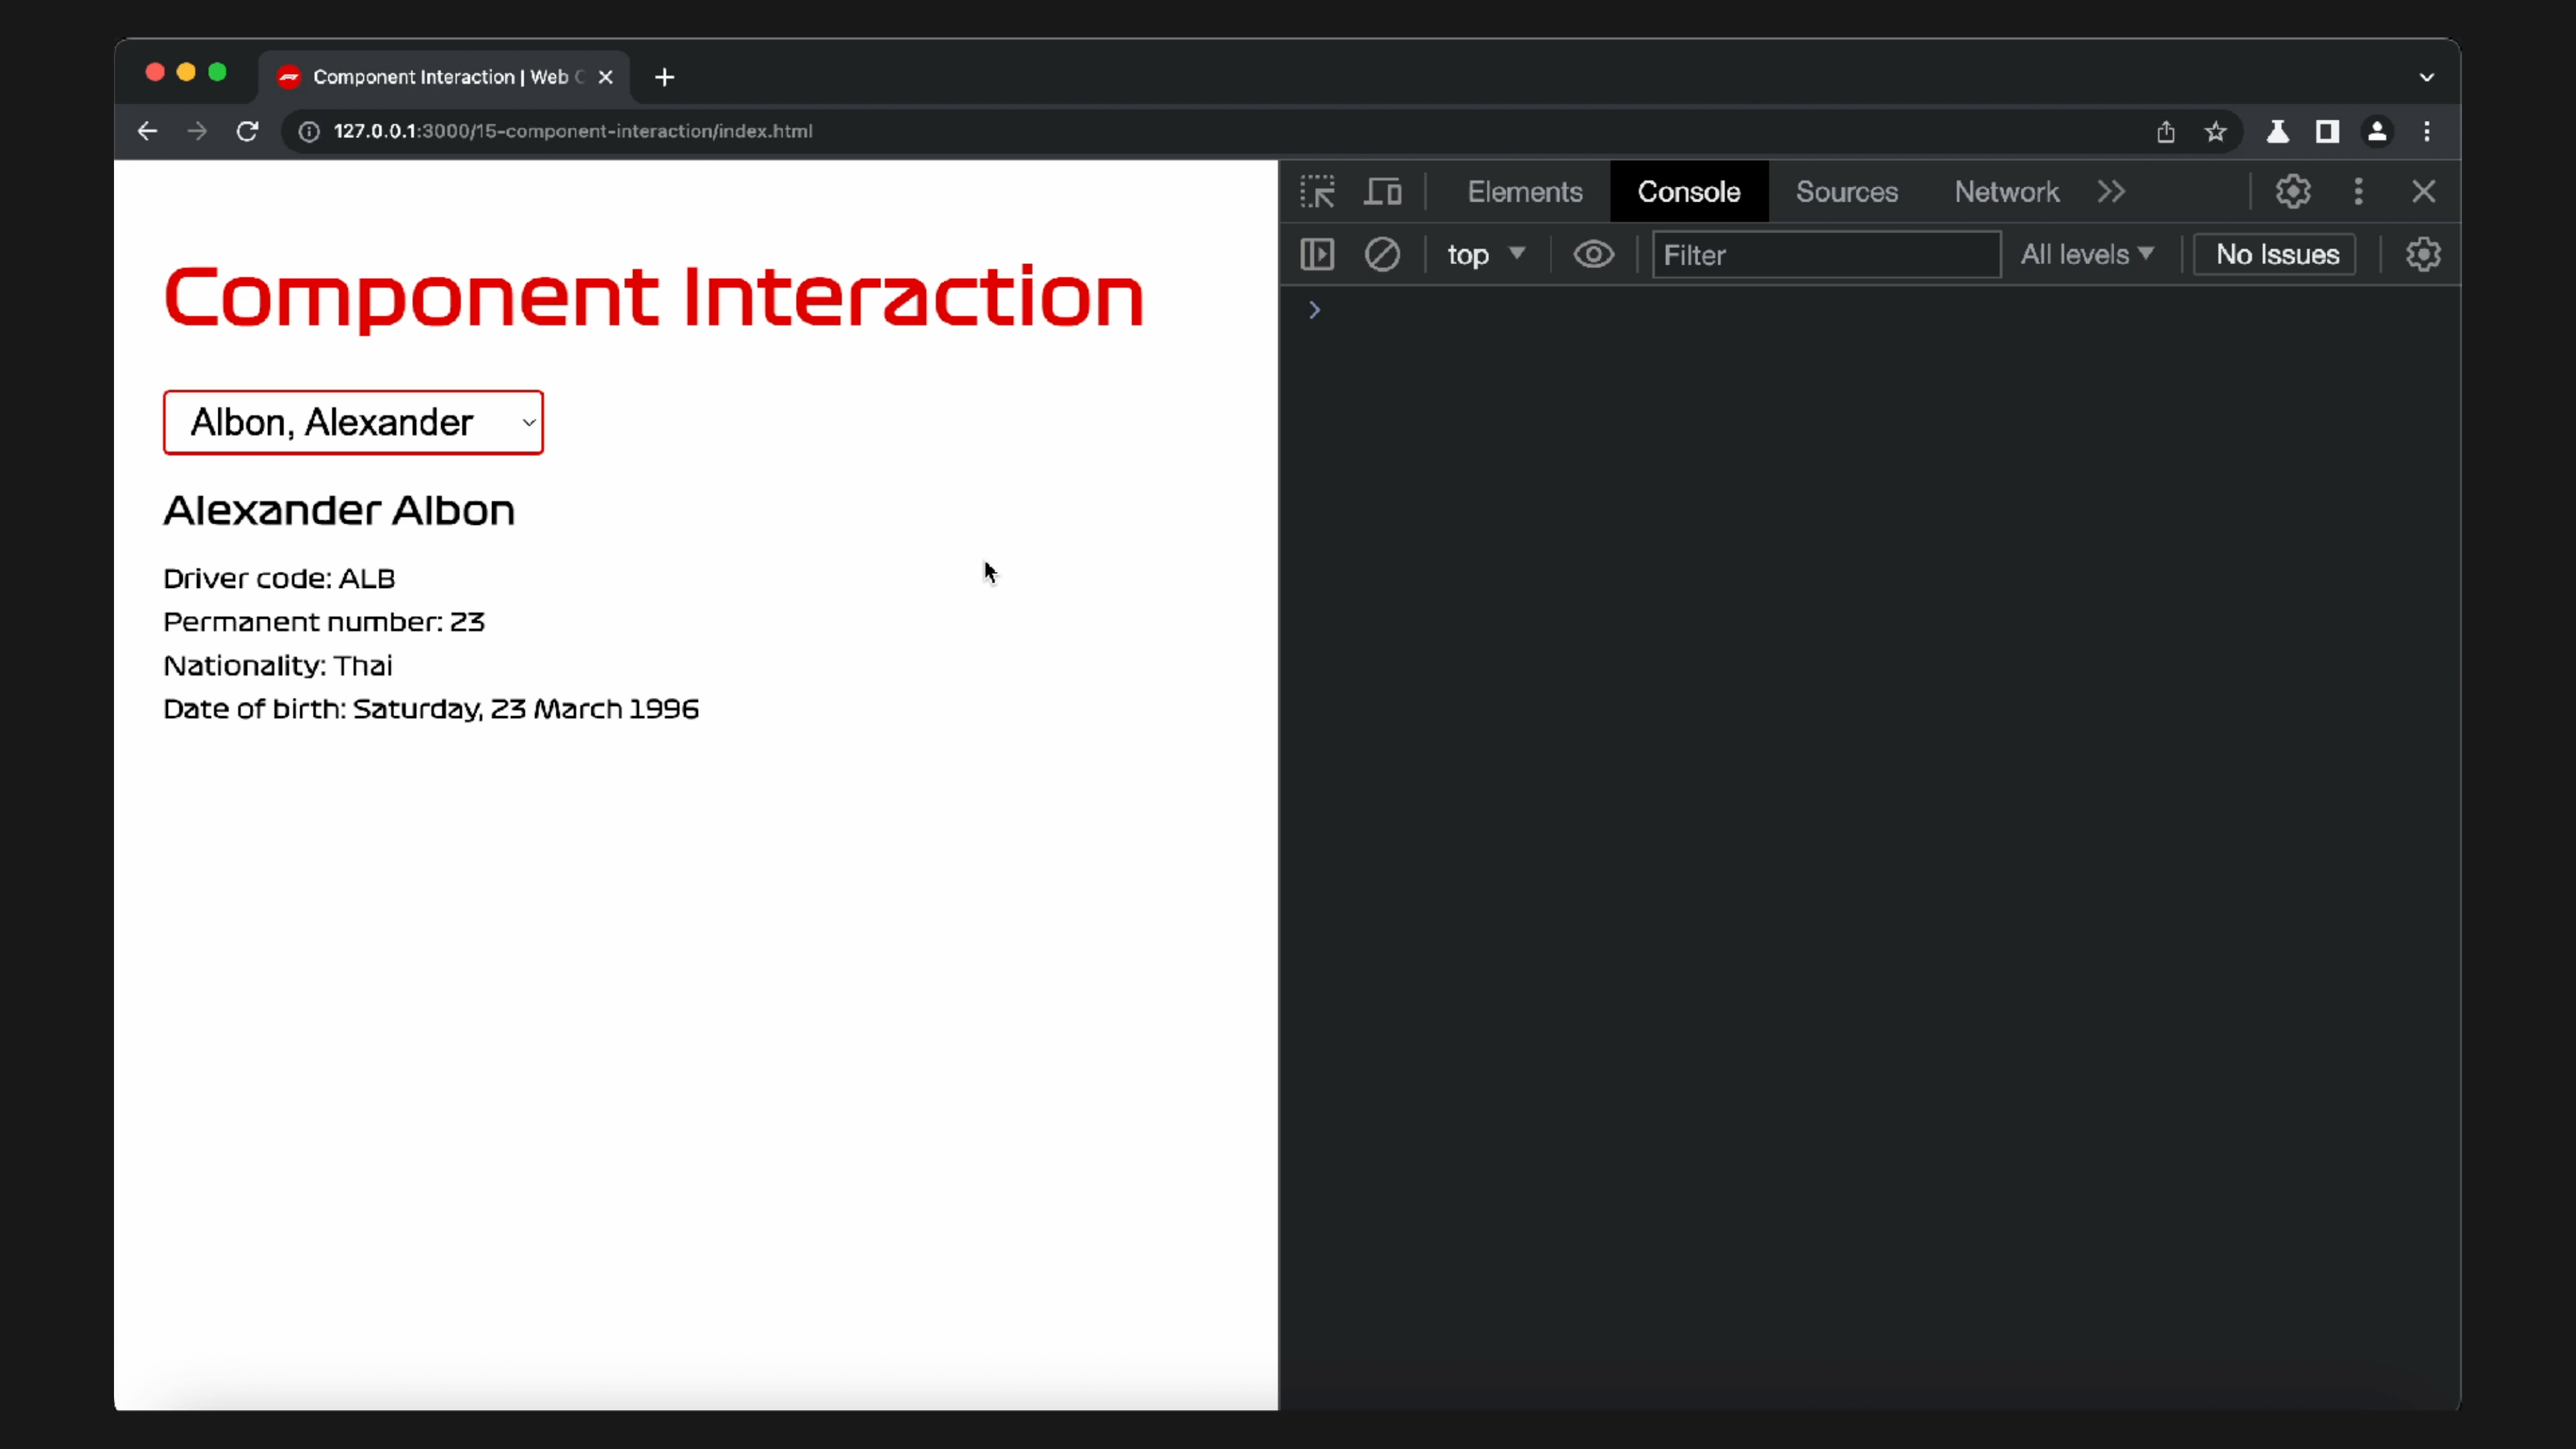Screen dimensions: 2576x1449
Task: Click the share page icon in address bar
Action: pyautogui.click(x=2166, y=131)
